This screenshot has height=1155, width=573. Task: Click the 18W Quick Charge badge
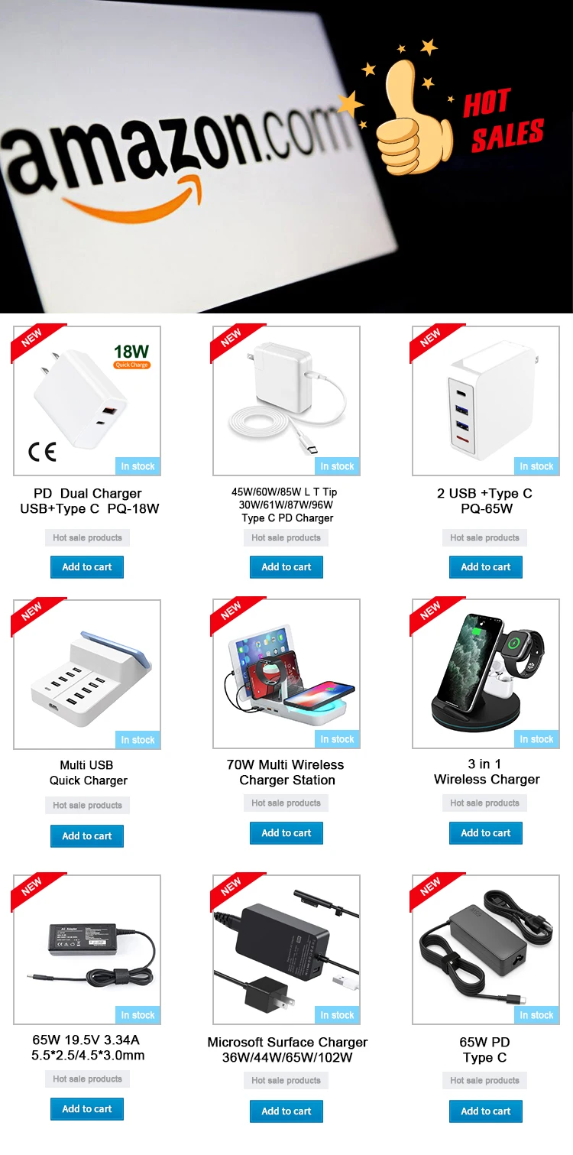pyautogui.click(x=131, y=356)
